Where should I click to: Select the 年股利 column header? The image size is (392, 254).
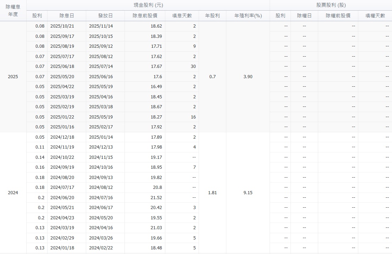pyautogui.click(x=212, y=16)
